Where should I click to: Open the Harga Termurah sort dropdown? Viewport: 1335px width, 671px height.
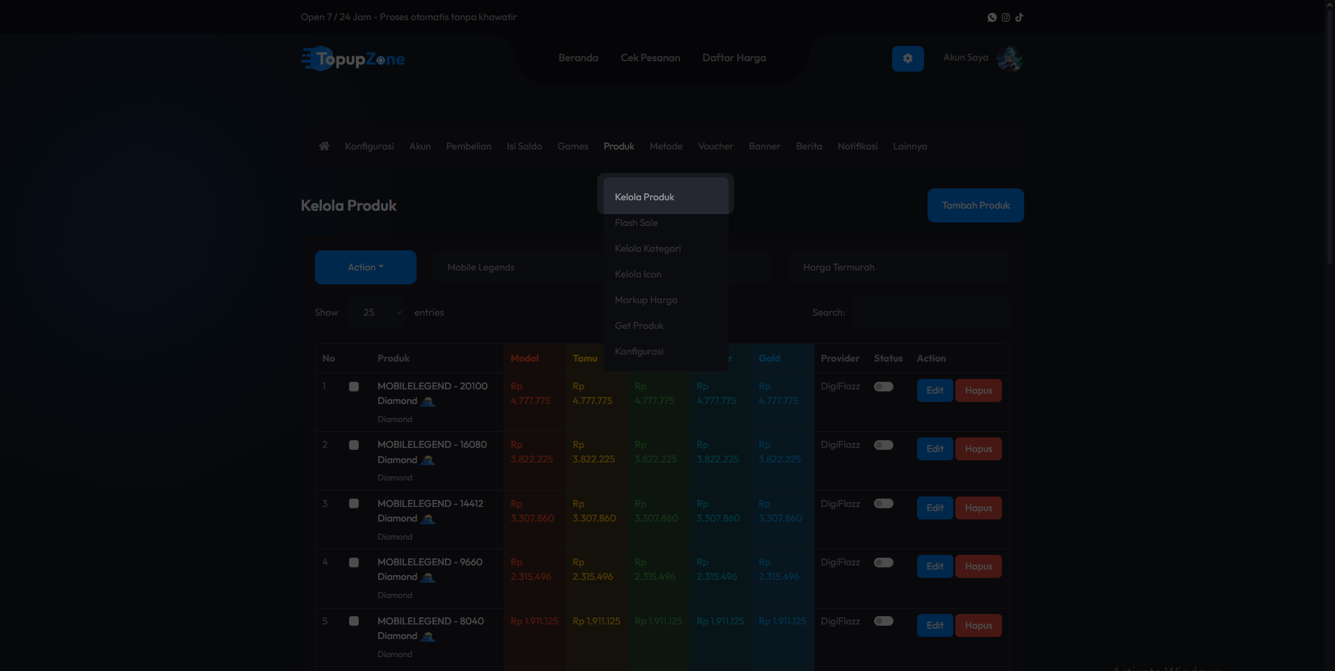[899, 267]
